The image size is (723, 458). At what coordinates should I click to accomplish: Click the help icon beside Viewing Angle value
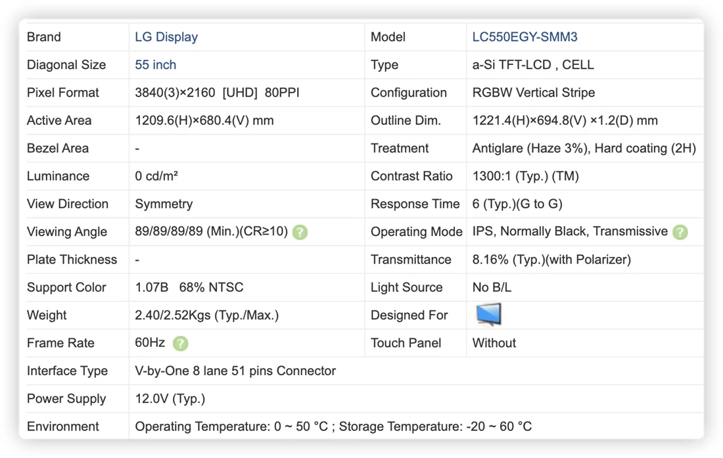[300, 232]
